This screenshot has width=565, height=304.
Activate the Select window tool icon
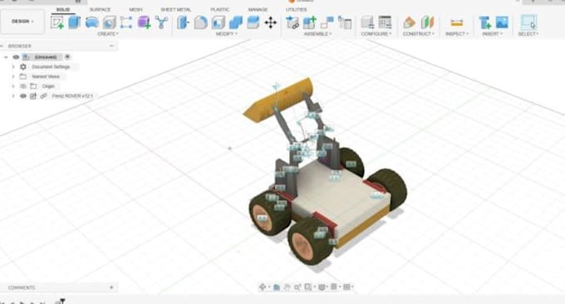click(x=528, y=22)
